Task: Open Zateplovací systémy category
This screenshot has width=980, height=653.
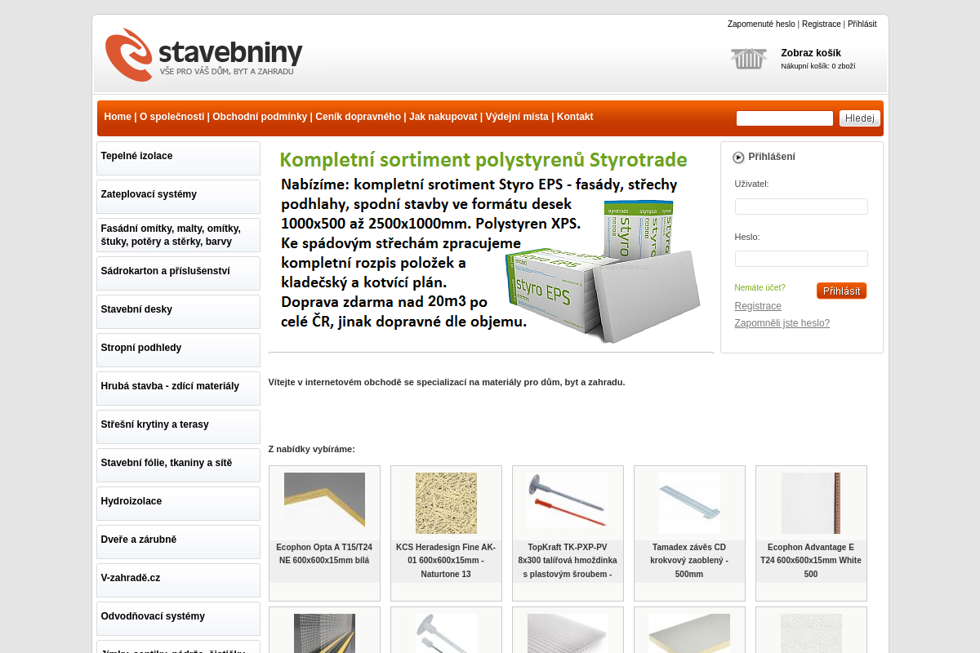Action: 178,197
